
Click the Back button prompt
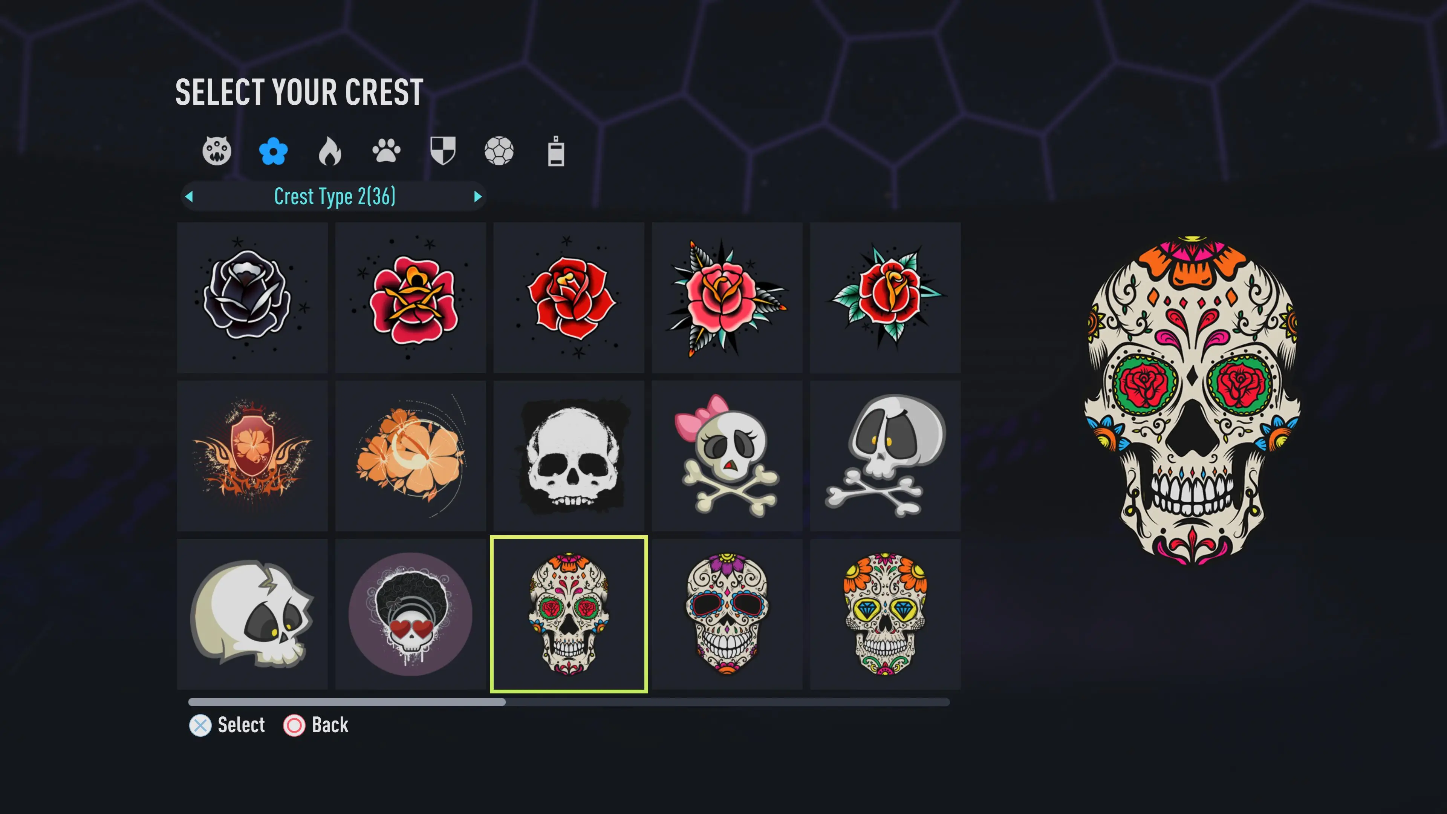tap(316, 725)
